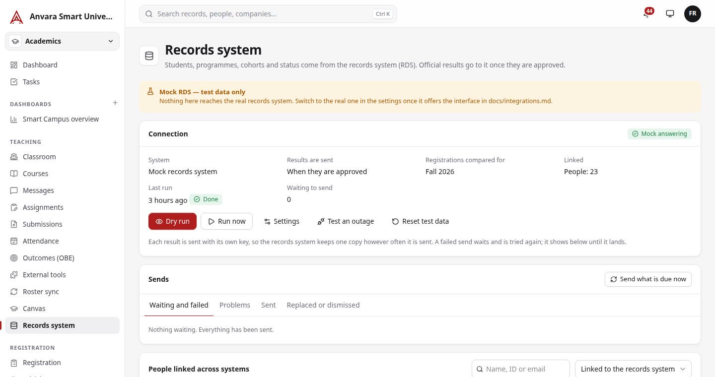The image size is (715, 377).
Task: Click the Classroom icon in sidebar
Action: pos(14,157)
